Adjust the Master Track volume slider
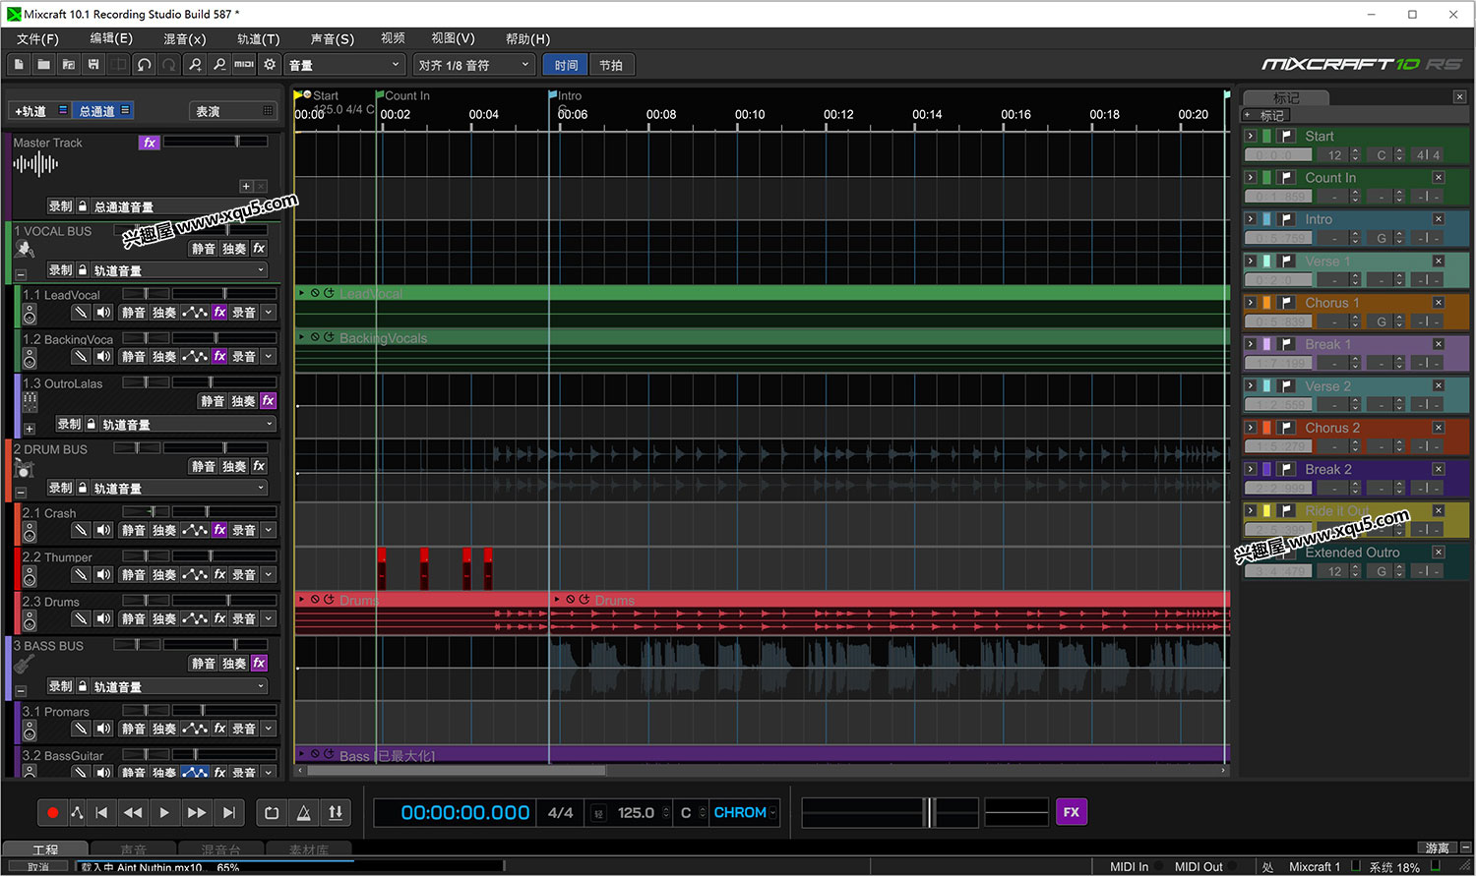The height and width of the screenshot is (876, 1476). [216, 143]
